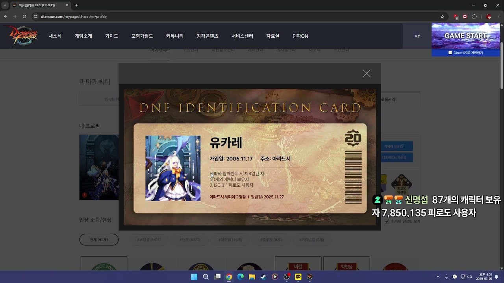Open File Explorer from the taskbar

coord(252,277)
